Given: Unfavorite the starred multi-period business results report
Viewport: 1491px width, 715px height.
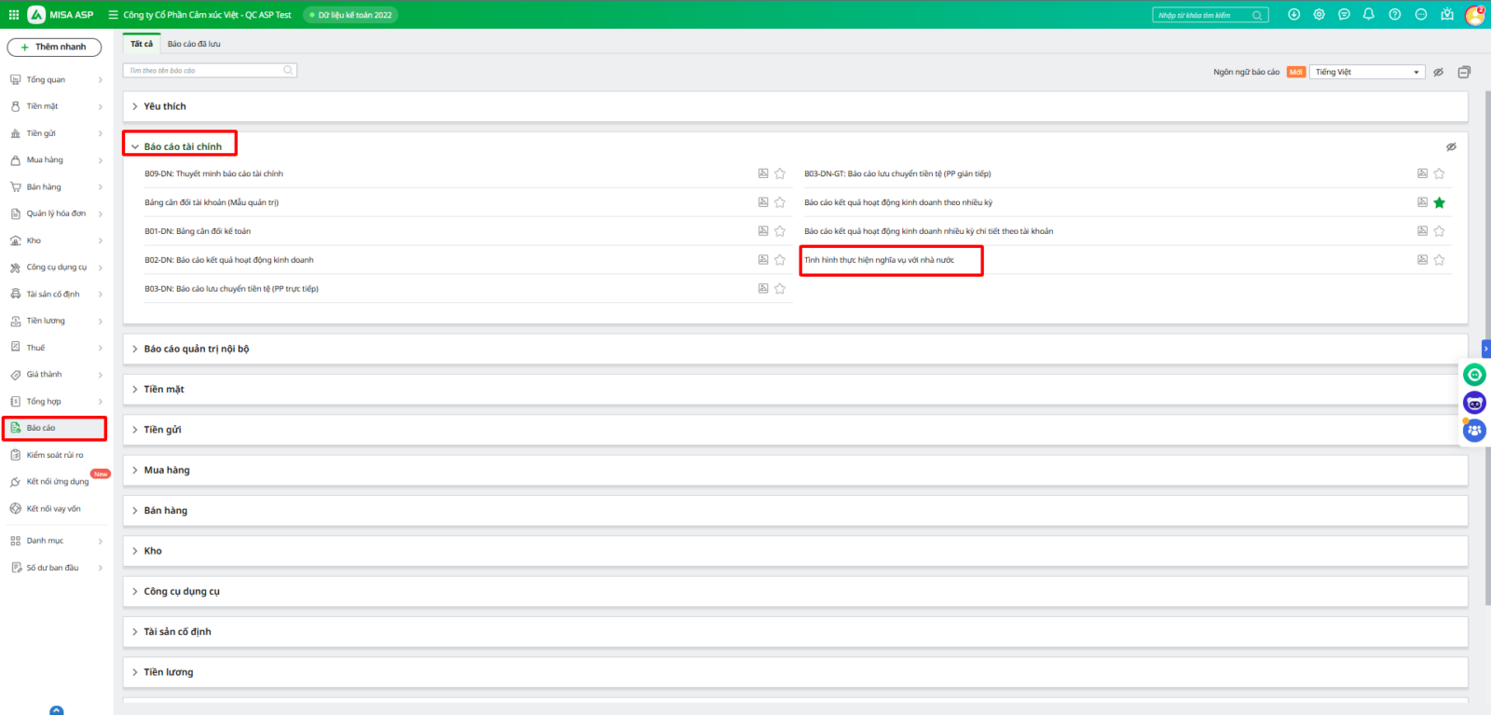Looking at the screenshot, I should pos(1439,202).
